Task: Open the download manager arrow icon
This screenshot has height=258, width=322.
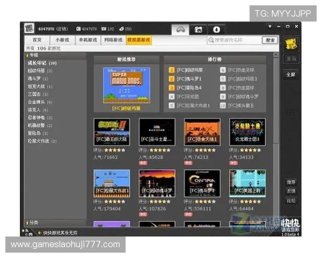Action: click(x=216, y=30)
